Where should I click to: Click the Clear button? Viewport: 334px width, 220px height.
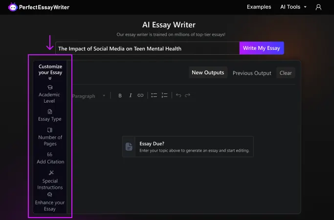[x=286, y=73]
